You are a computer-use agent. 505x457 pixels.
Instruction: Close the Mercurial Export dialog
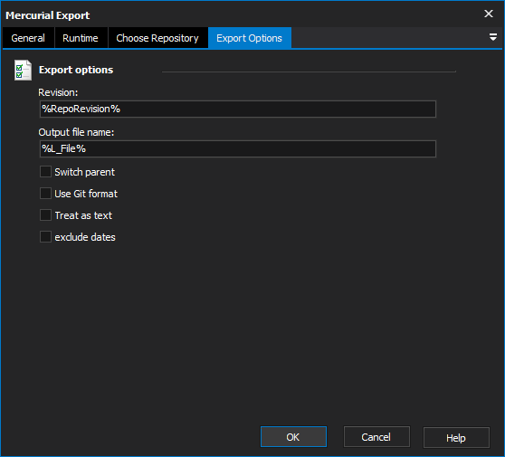click(x=489, y=14)
